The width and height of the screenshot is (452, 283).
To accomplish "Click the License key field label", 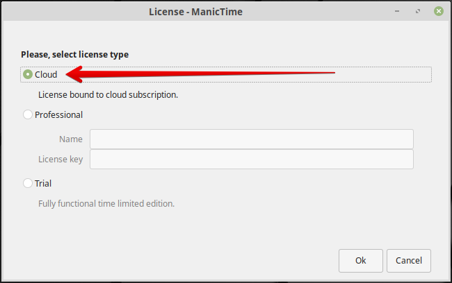I will 60,160.
